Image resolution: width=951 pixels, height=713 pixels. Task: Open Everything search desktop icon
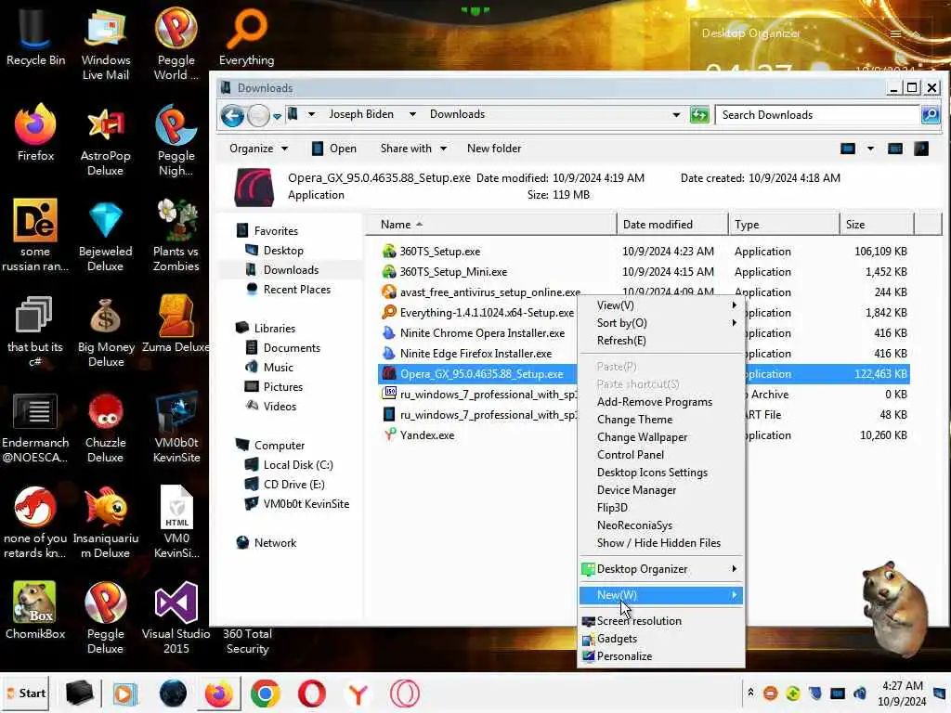pyautogui.click(x=246, y=39)
